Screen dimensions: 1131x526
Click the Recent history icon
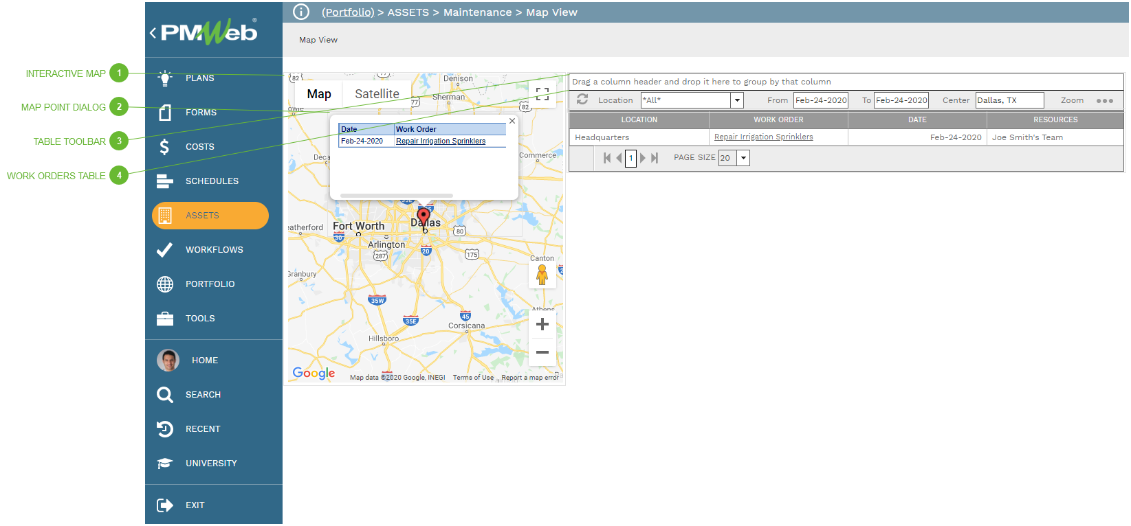(164, 428)
